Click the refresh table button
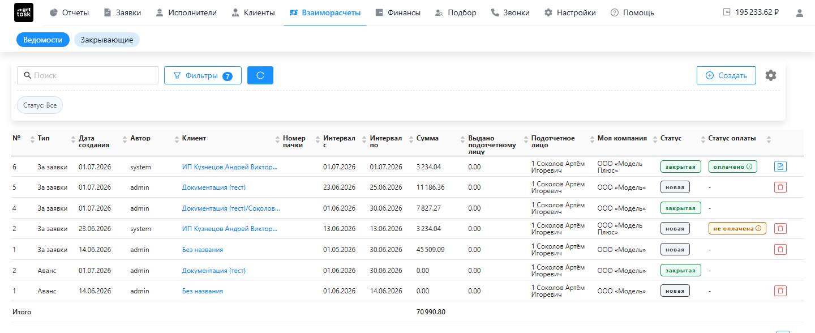This screenshot has height=333, width=815. coord(260,75)
